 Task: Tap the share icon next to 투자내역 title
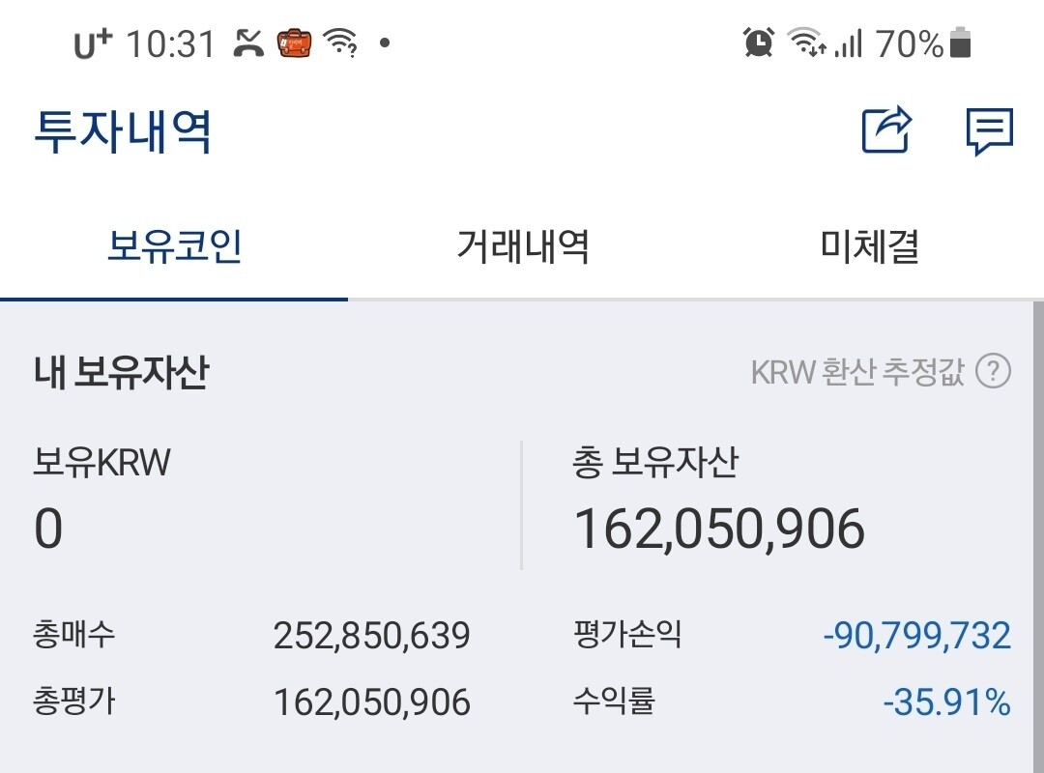(886, 131)
